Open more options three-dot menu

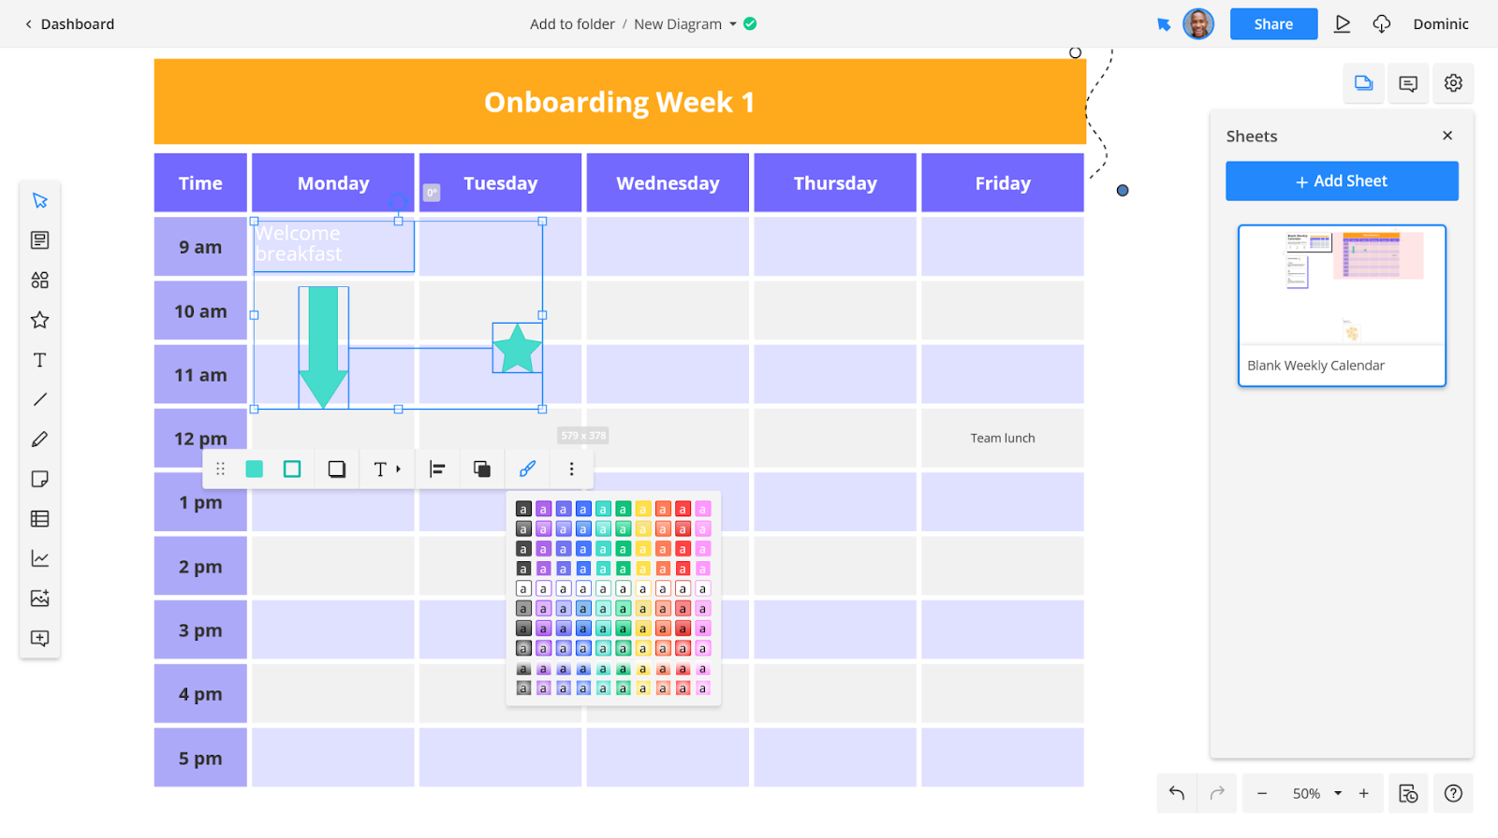[571, 470]
